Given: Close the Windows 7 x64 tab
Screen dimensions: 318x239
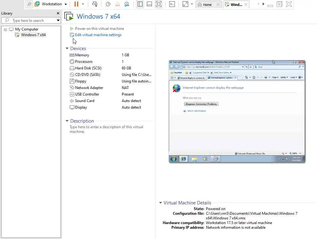Looking at the screenshot, I should [x=246, y=4].
